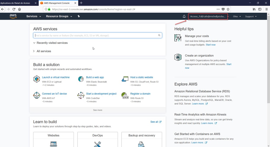Close the Aplicativos do Painel tab
Screen dimensions: 270x147
pos(36,3)
